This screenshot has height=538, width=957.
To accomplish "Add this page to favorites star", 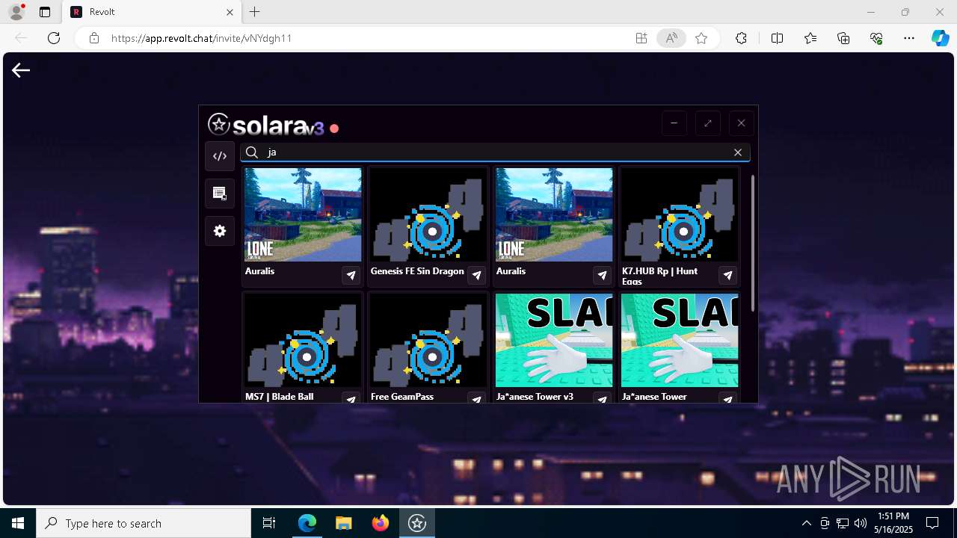I will coord(701,38).
